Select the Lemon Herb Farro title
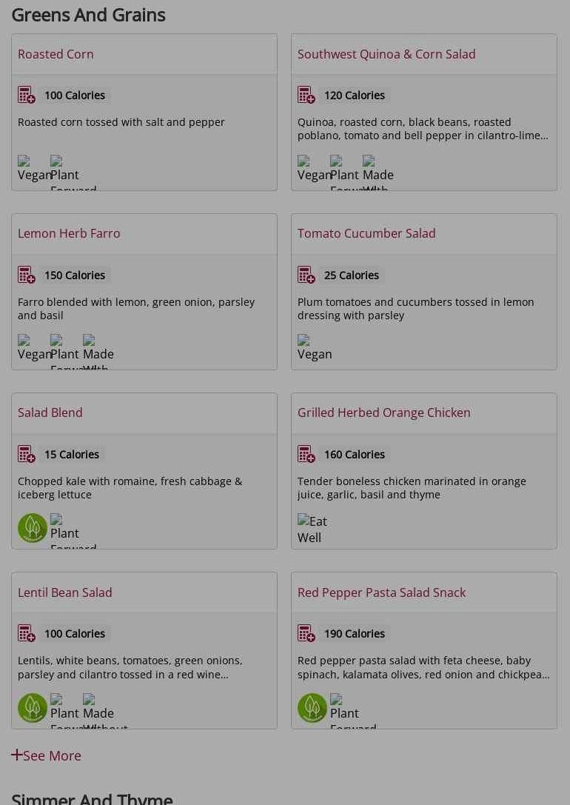570x805 pixels. [x=69, y=233]
